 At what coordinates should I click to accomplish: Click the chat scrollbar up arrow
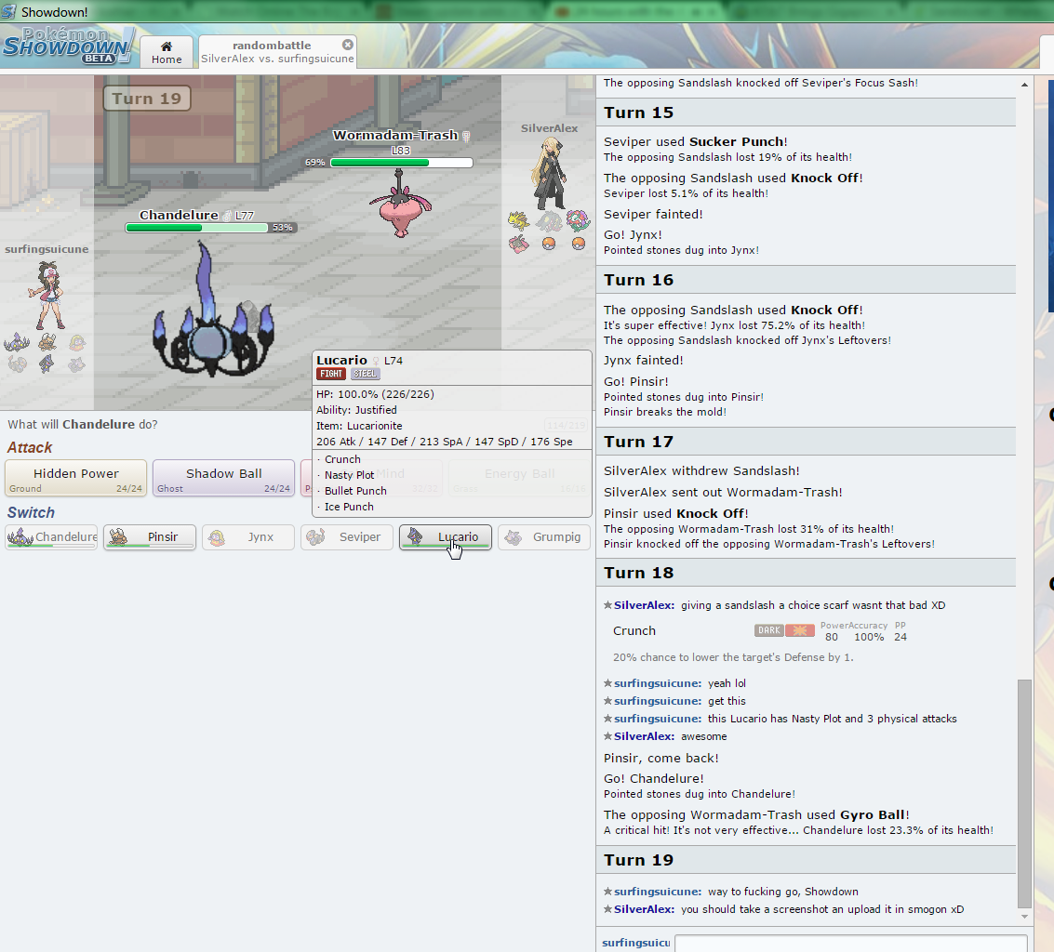coord(1024,85)
